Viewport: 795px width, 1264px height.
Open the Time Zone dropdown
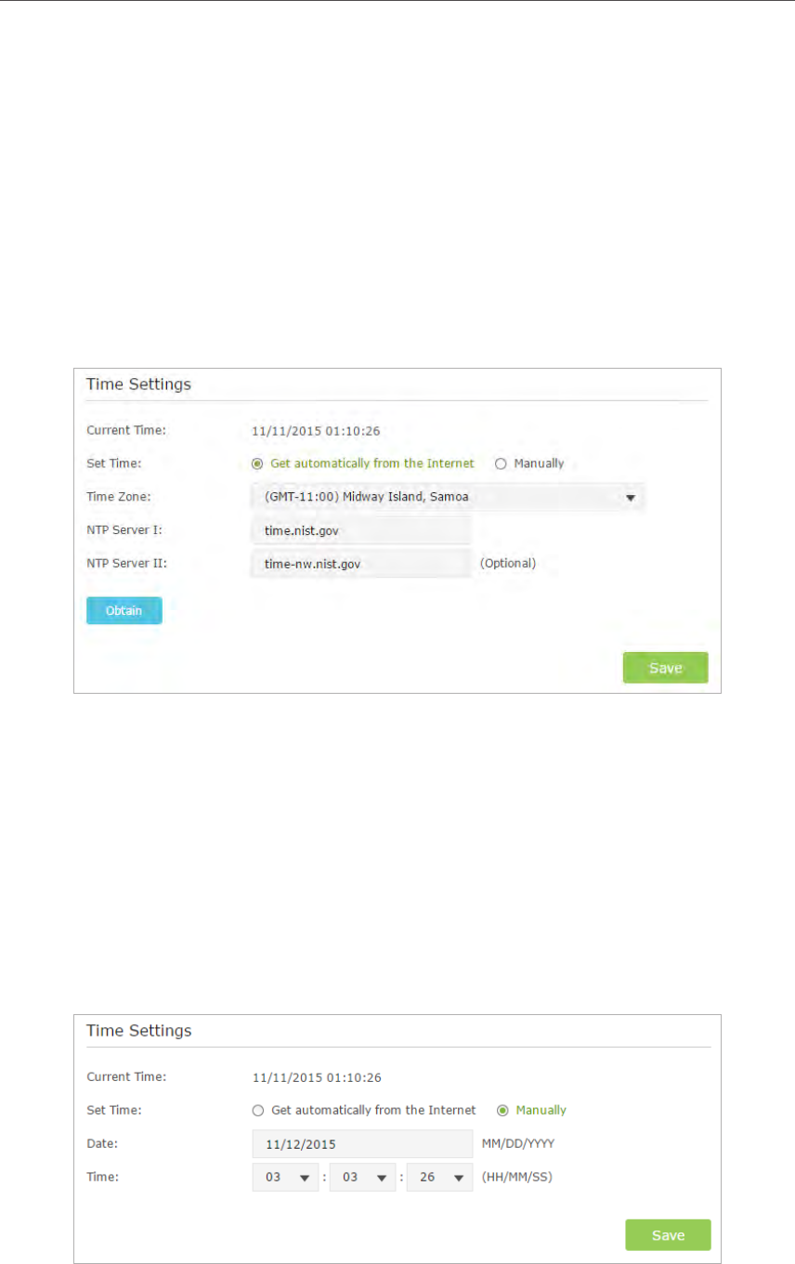[448, 497]
